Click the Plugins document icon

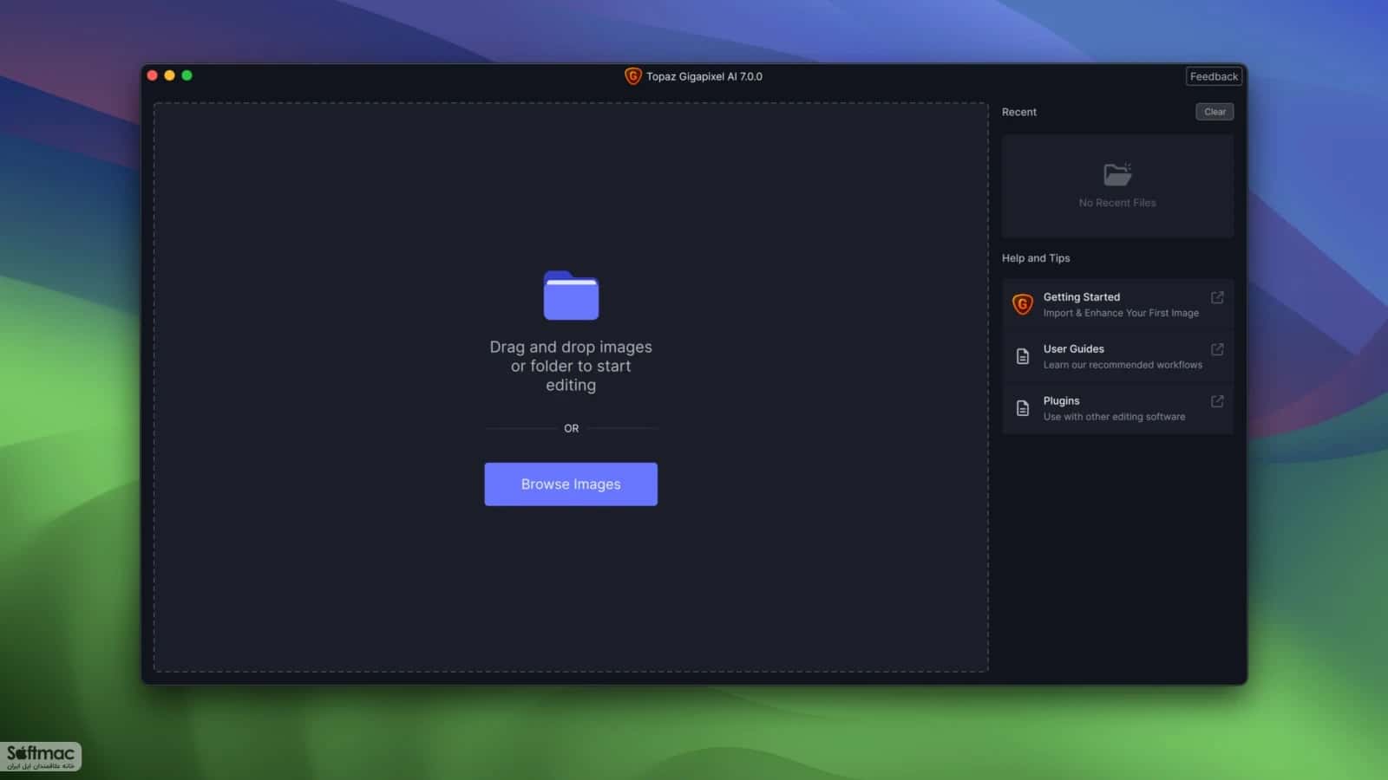click(1023, 408)
